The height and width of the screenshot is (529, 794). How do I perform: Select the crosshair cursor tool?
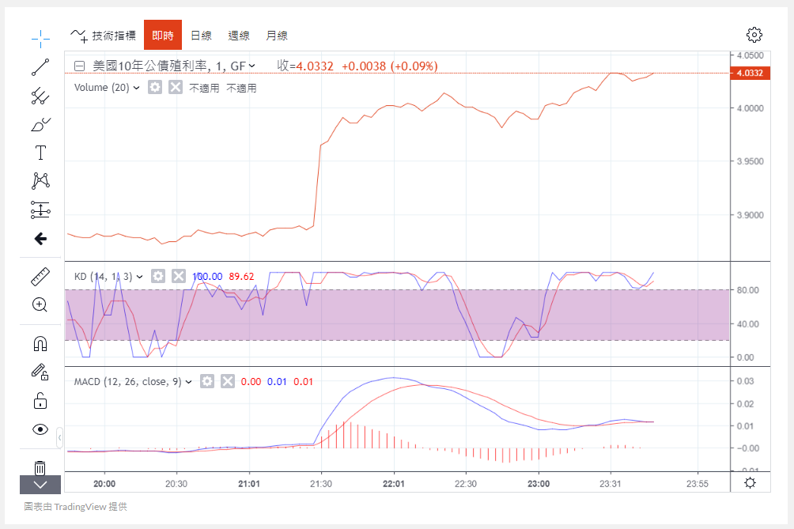pyautogui.click(x=40, y=38)
